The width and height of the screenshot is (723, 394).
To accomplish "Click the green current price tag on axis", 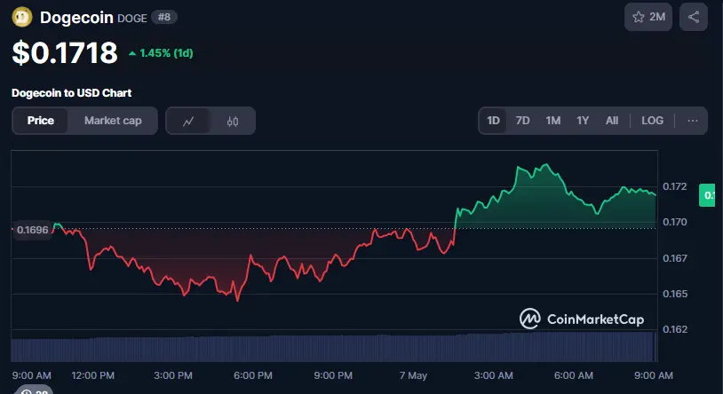I will [707, 195].
